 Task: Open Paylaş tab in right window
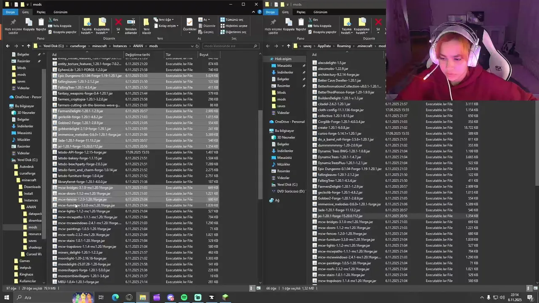(x=301, y=12)
